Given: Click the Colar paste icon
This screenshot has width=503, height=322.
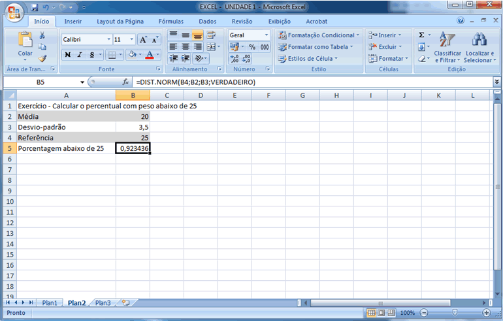Looking at the screenshot, I should click(x=25, y=40).
